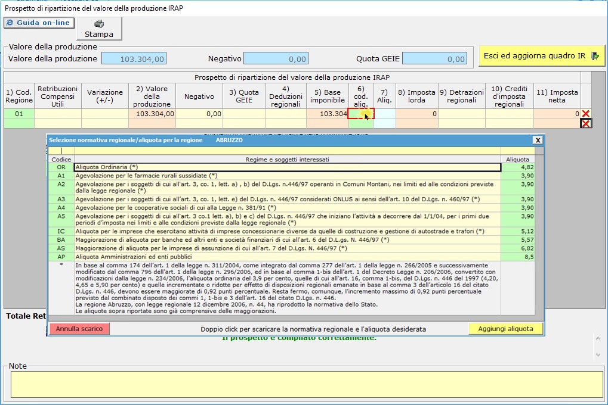This screenshot has width=608, height=405.
Task: Select the A2 Comuni Montani agevolazione row
Action: (x=288, y=188)
